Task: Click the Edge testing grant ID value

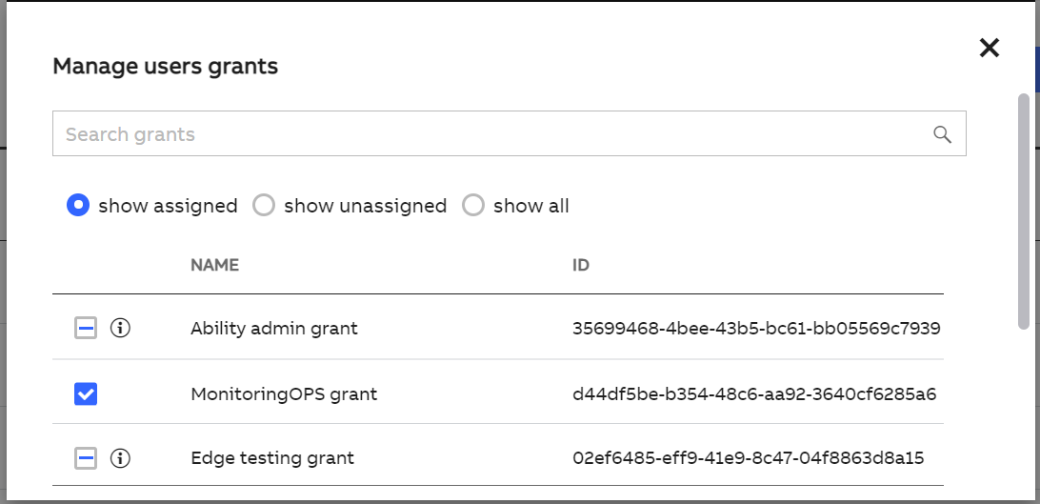Action: coord(749,458)
